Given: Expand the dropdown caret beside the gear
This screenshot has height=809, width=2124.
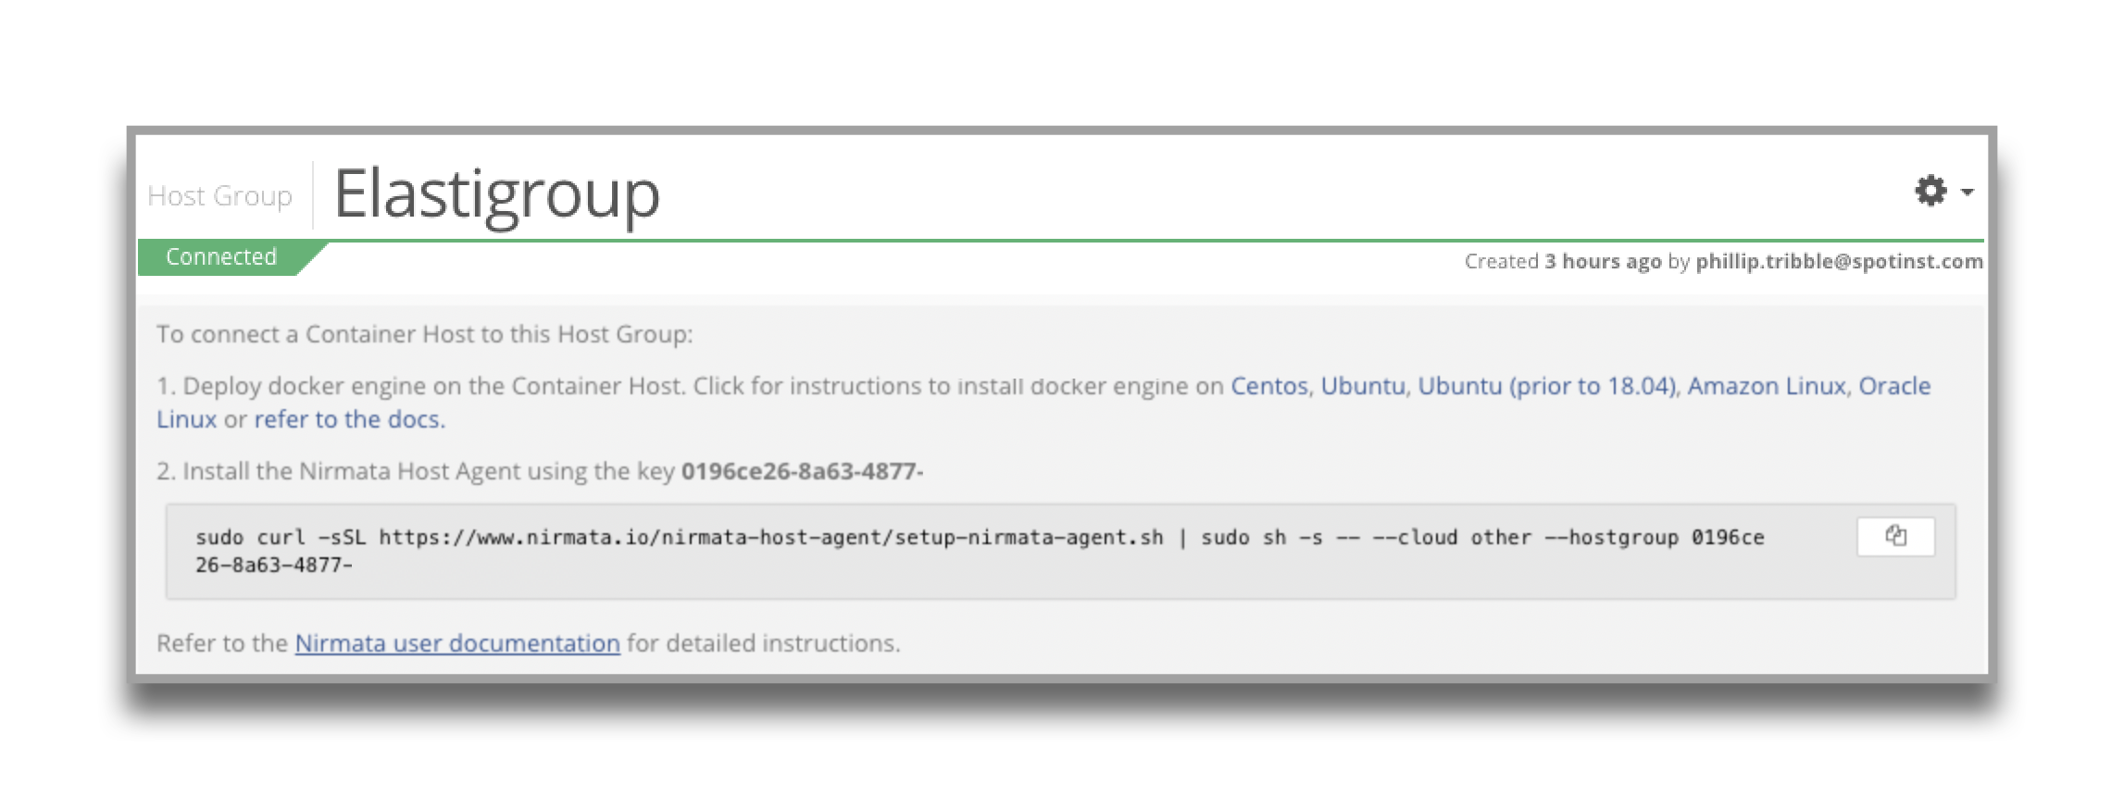Looking at the screenshot, I should pos(1968,193).
